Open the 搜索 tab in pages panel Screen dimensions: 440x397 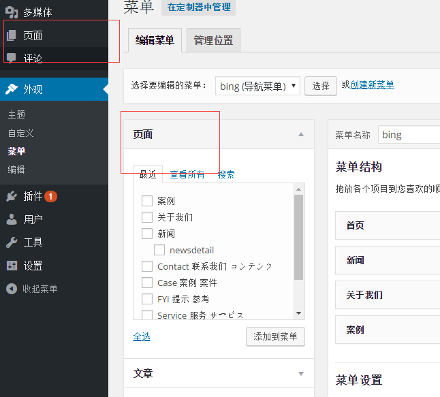point(226,174)
